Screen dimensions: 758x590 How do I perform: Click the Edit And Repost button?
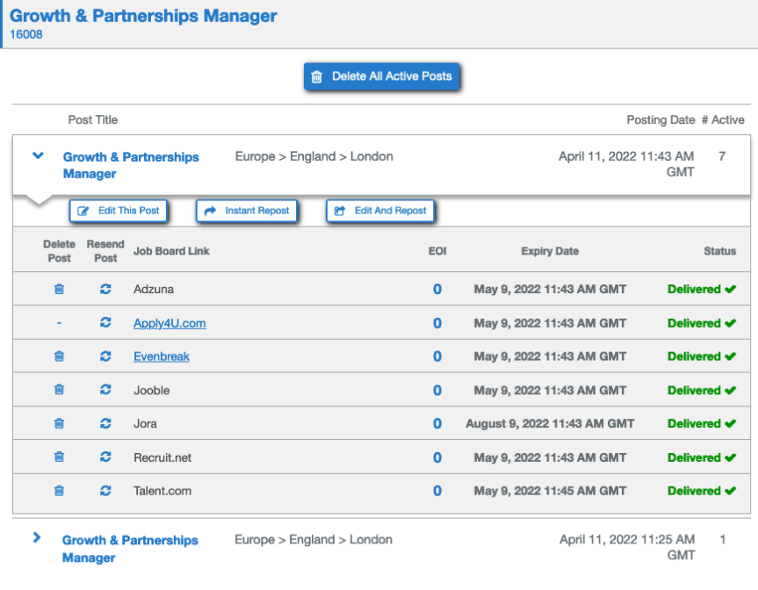click(x=380, y=211)
